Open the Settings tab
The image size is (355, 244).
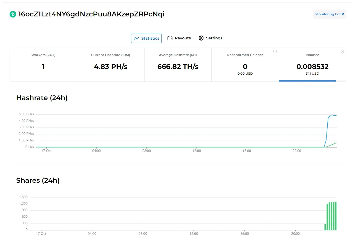214,38
